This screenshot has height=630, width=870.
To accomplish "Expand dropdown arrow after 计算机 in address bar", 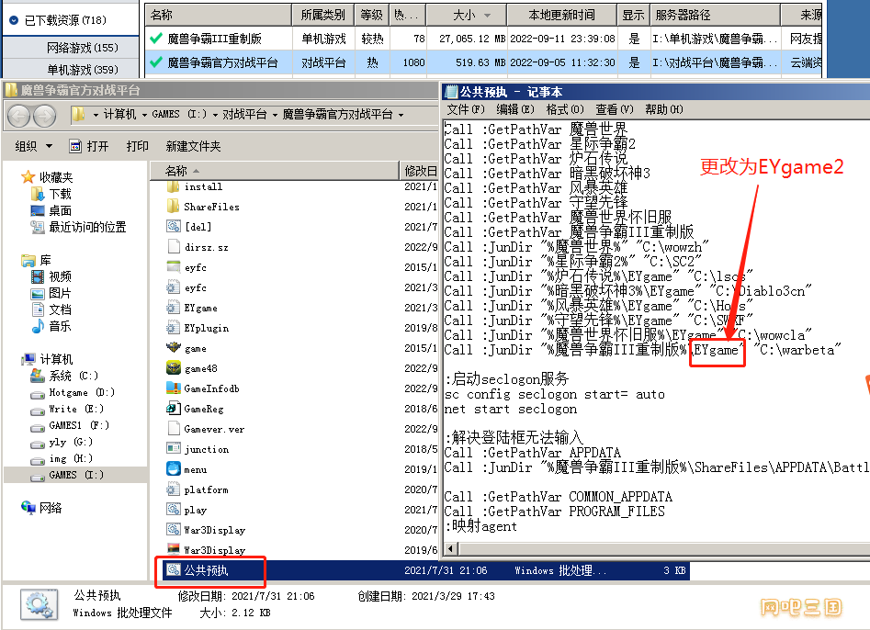I will click(144, 115).
